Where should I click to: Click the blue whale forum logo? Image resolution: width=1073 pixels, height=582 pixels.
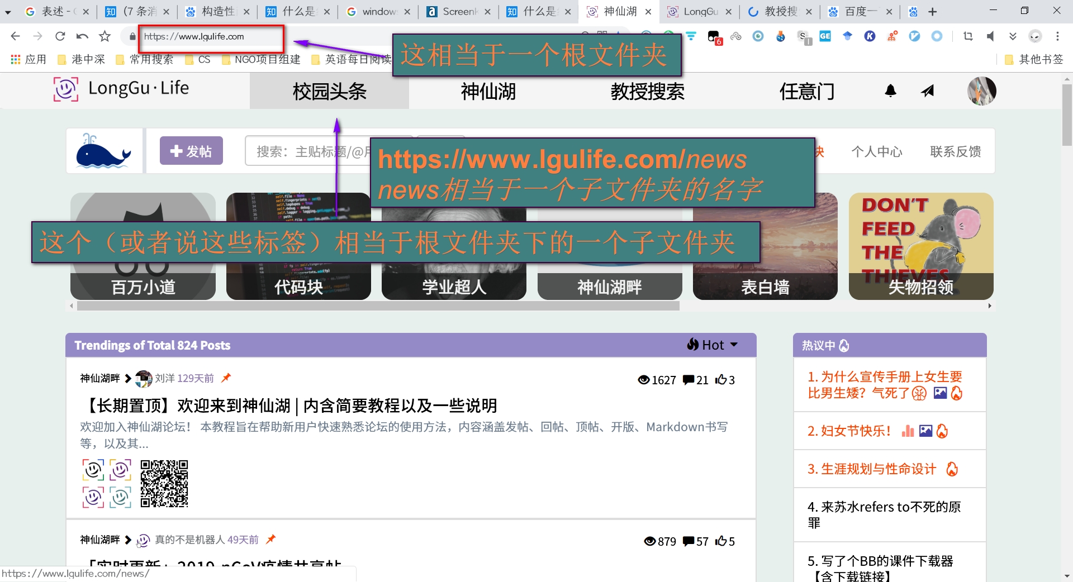tap(104, 151)
